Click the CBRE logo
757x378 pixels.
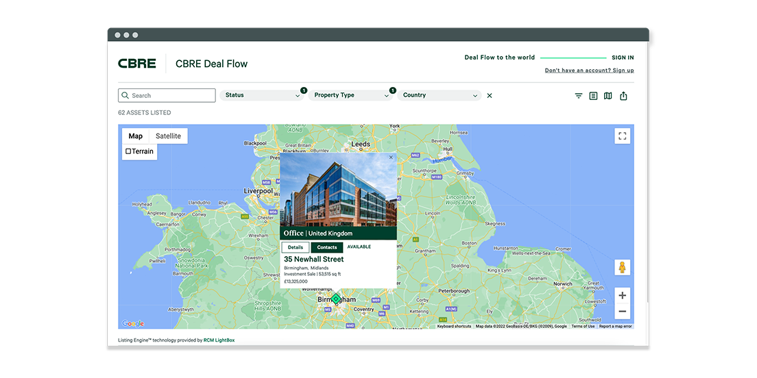pyautogui.click(x=137, y=64)
